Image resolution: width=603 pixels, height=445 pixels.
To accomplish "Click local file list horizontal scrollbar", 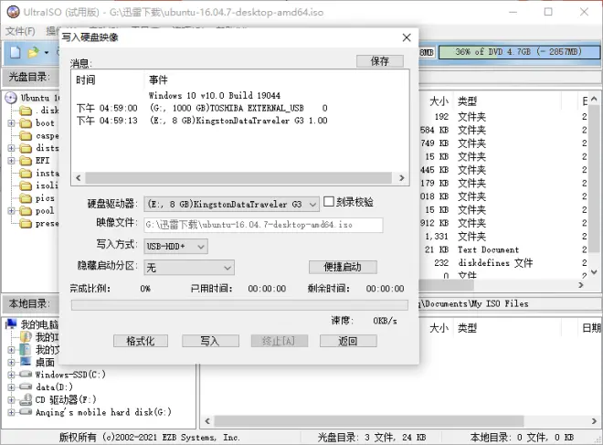I will click(368, 421).
